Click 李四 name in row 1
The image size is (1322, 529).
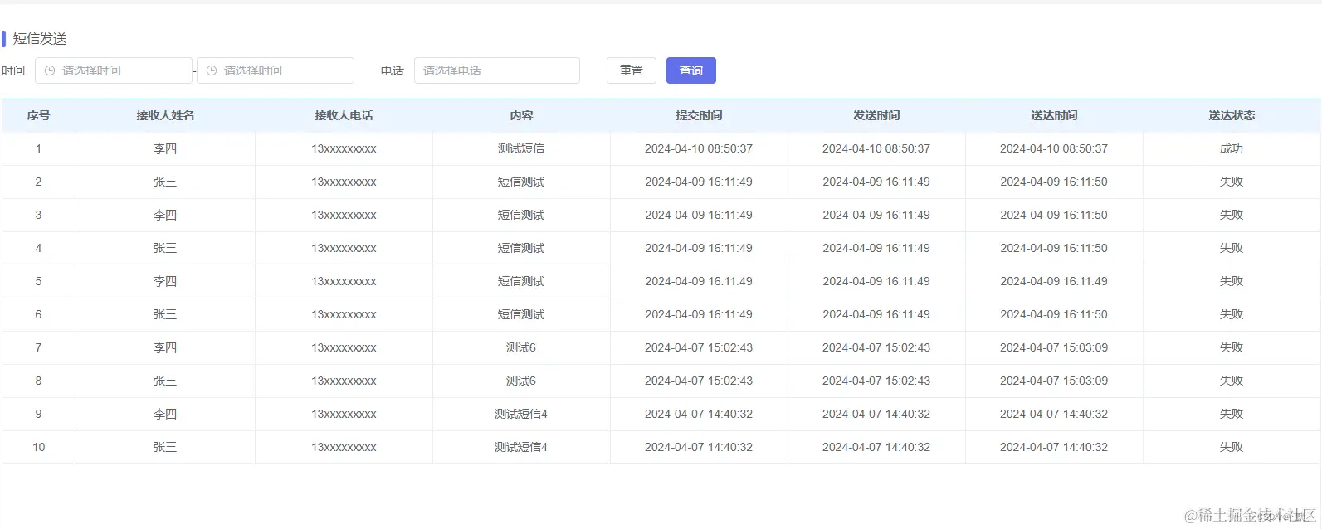point(165,148)
